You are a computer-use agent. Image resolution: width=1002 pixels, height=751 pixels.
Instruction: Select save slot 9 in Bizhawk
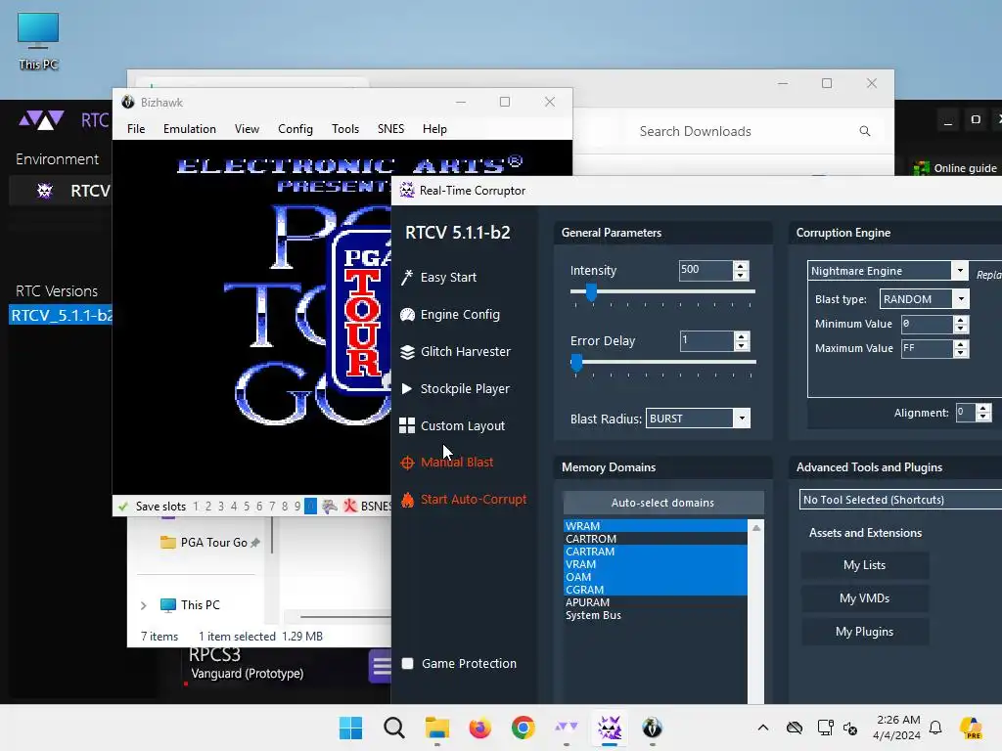[297, 507]
